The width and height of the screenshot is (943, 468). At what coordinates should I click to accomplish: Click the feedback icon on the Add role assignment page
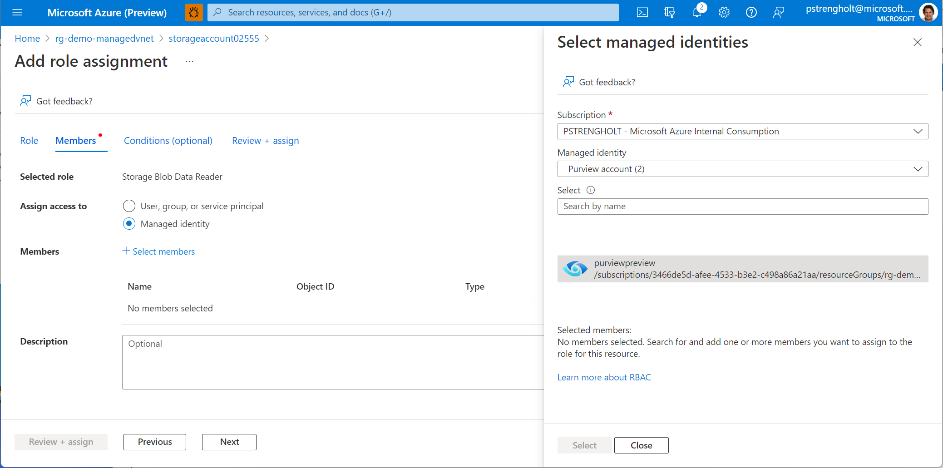pyautogui.click(x=25, y=101)
